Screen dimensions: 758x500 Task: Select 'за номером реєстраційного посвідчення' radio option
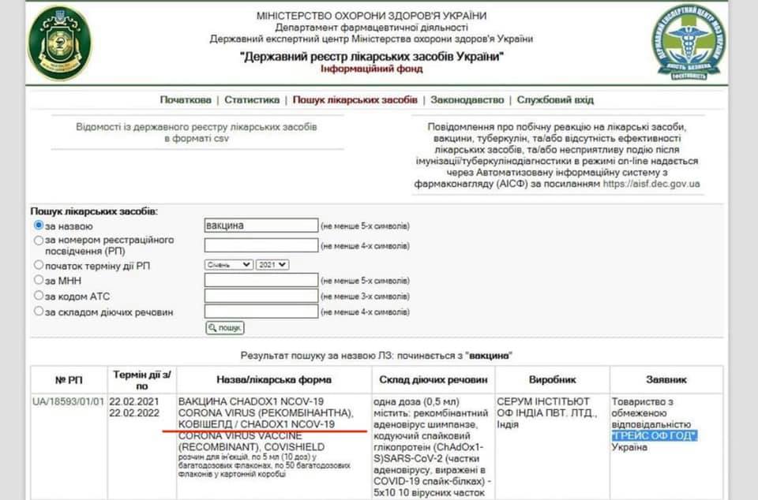[39, 241]
